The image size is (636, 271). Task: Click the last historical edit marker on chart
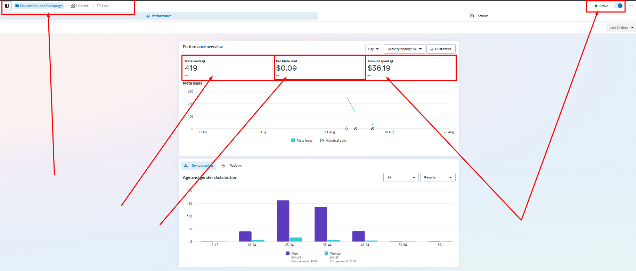pyautogui.click(x=372, y=129)
